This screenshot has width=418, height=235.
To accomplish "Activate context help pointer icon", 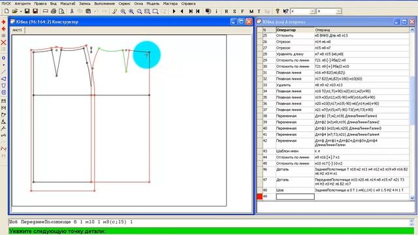I will pyautogui.click(x=285, y=11).
